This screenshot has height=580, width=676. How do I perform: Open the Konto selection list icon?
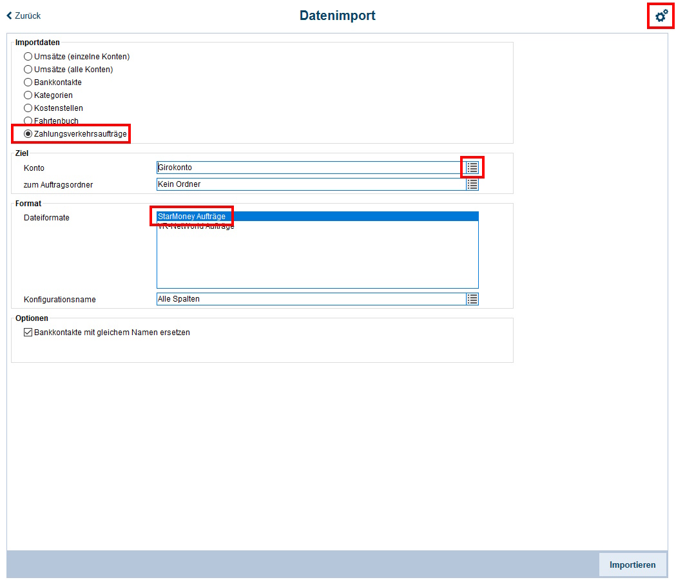click(x=472, y=168)
